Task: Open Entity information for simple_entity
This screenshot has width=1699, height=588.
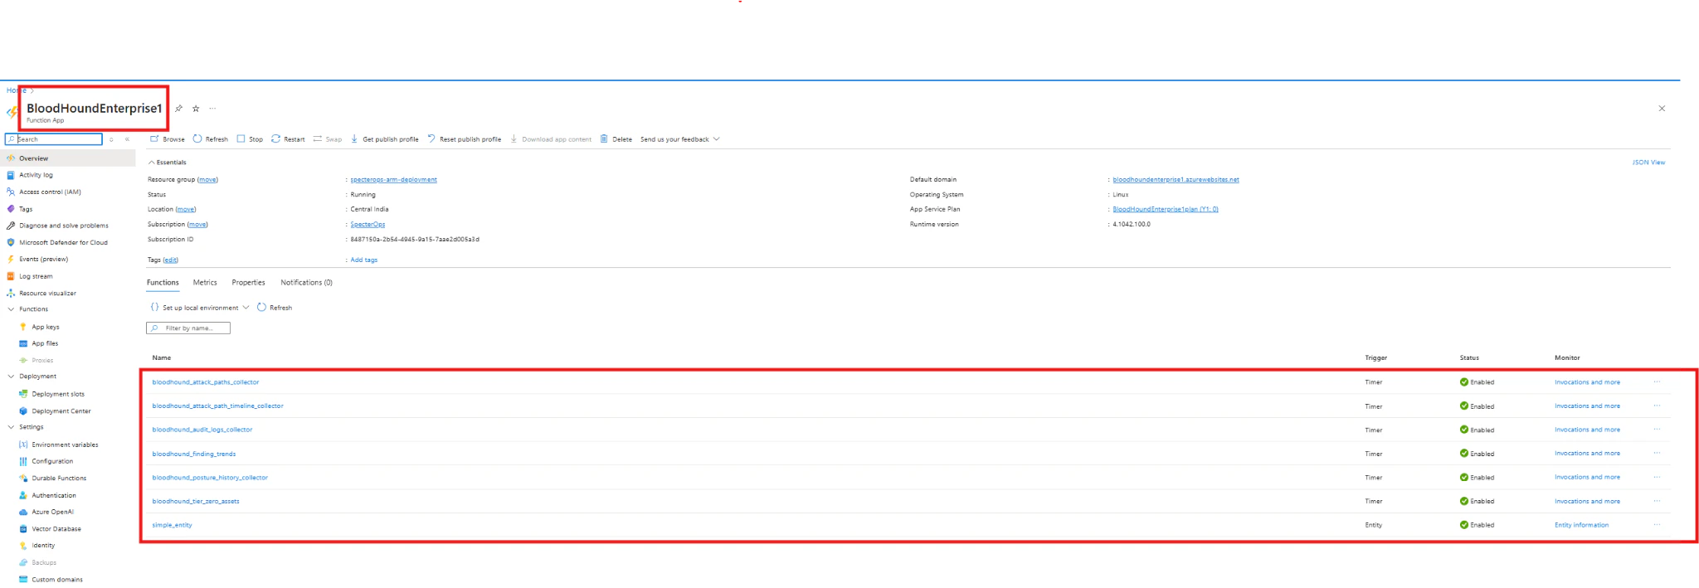Action: tap(1581, 525)
